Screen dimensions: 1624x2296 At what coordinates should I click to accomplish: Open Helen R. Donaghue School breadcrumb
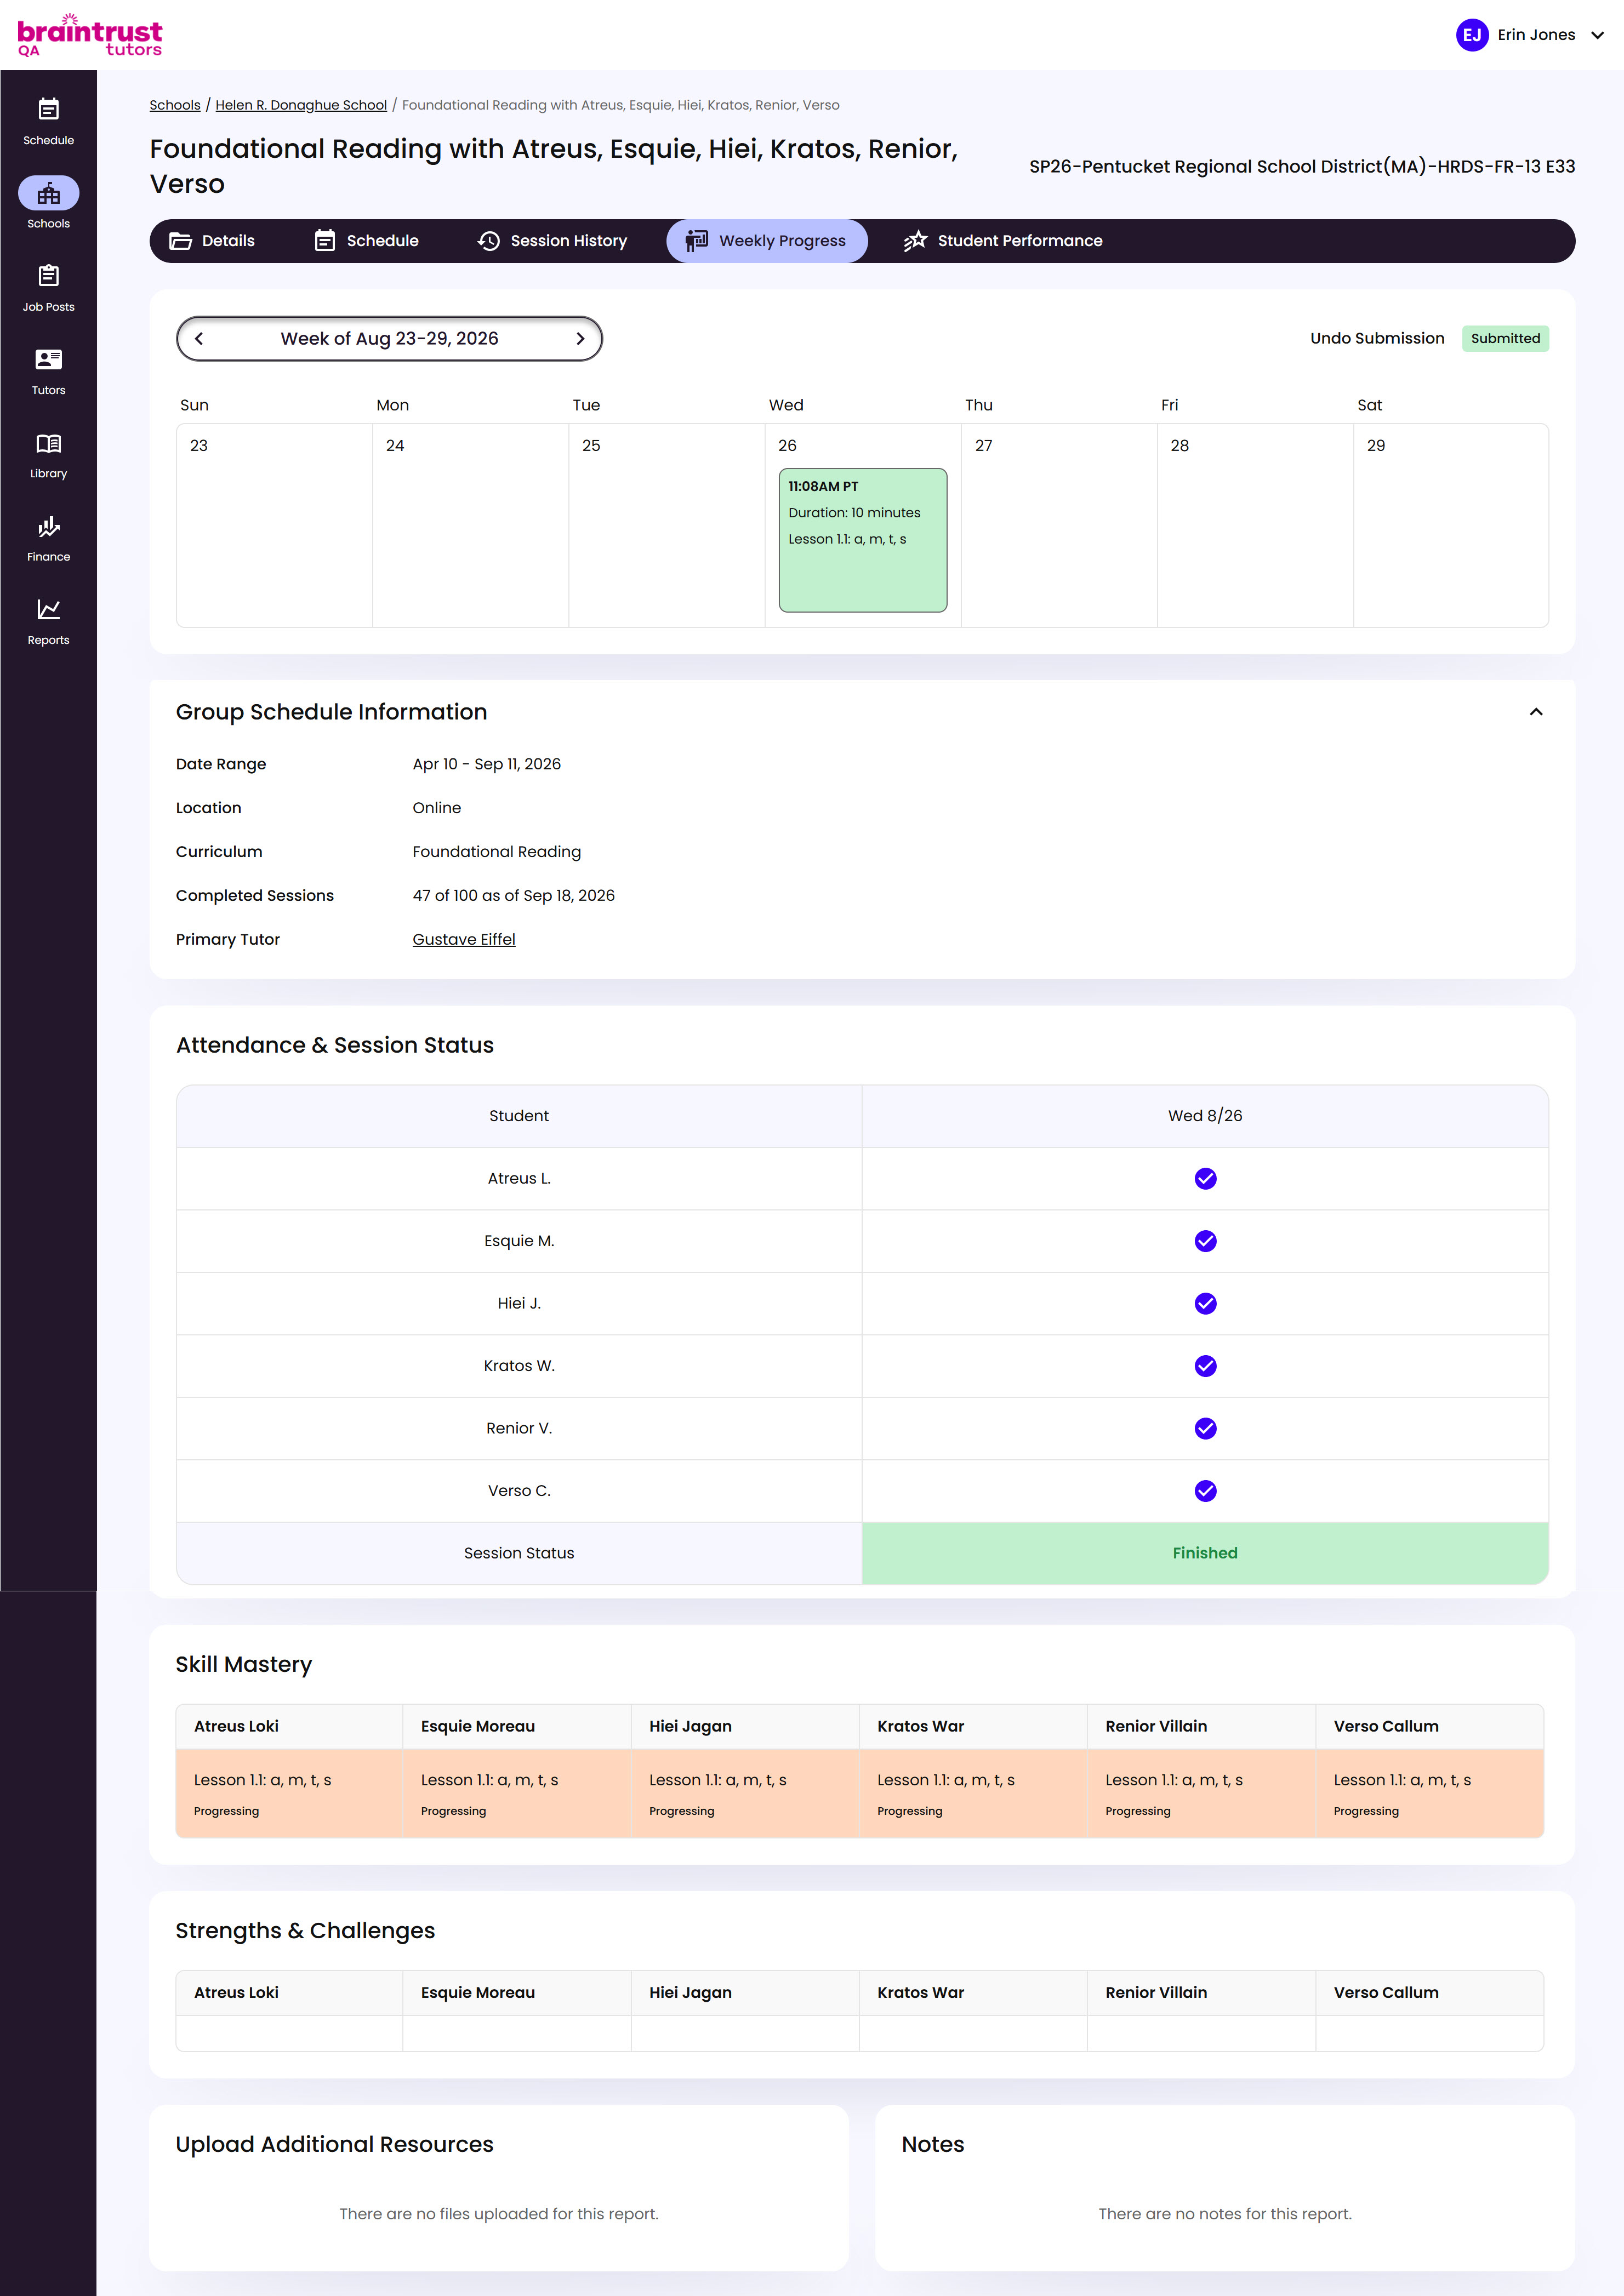point(301,105)
